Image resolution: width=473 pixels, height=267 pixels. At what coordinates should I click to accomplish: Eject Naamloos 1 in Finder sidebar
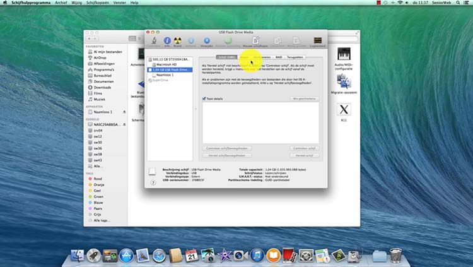pyautogui.click(x=124, y=112)
